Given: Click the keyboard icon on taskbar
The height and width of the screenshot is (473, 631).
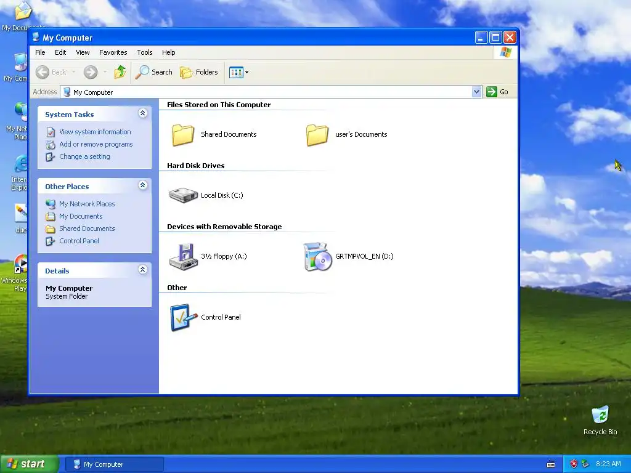Looking at the screenshot, I should point(551,464).
